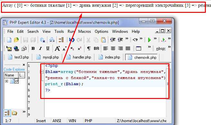This screenshot has height=125, width=211.
Task: Click the Save All icon
Action: tap(33, 40)
